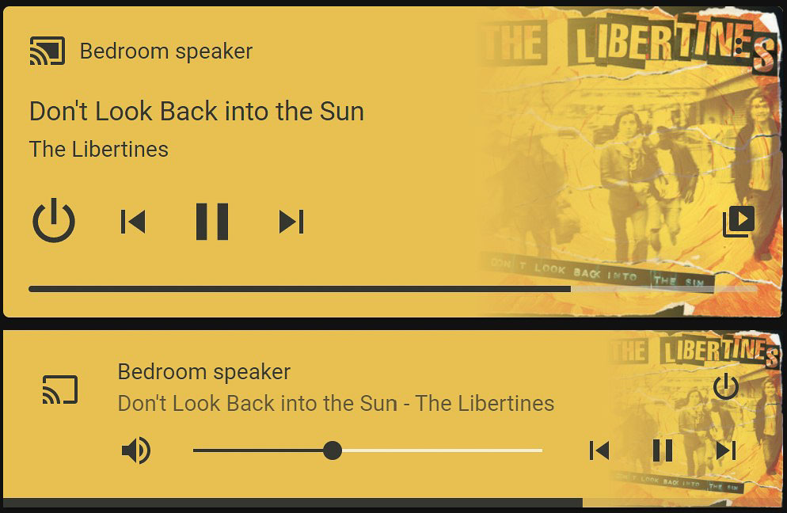
Task: Toggle power icon on mini player album art
Action: (726, 386)
